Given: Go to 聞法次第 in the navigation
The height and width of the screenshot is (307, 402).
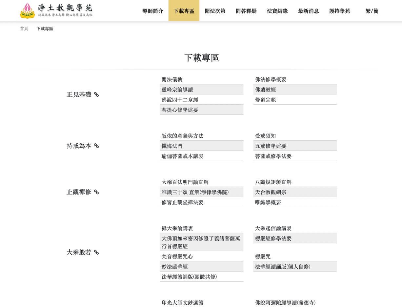Looking at the screenshot, I should (x=215, y=11).
